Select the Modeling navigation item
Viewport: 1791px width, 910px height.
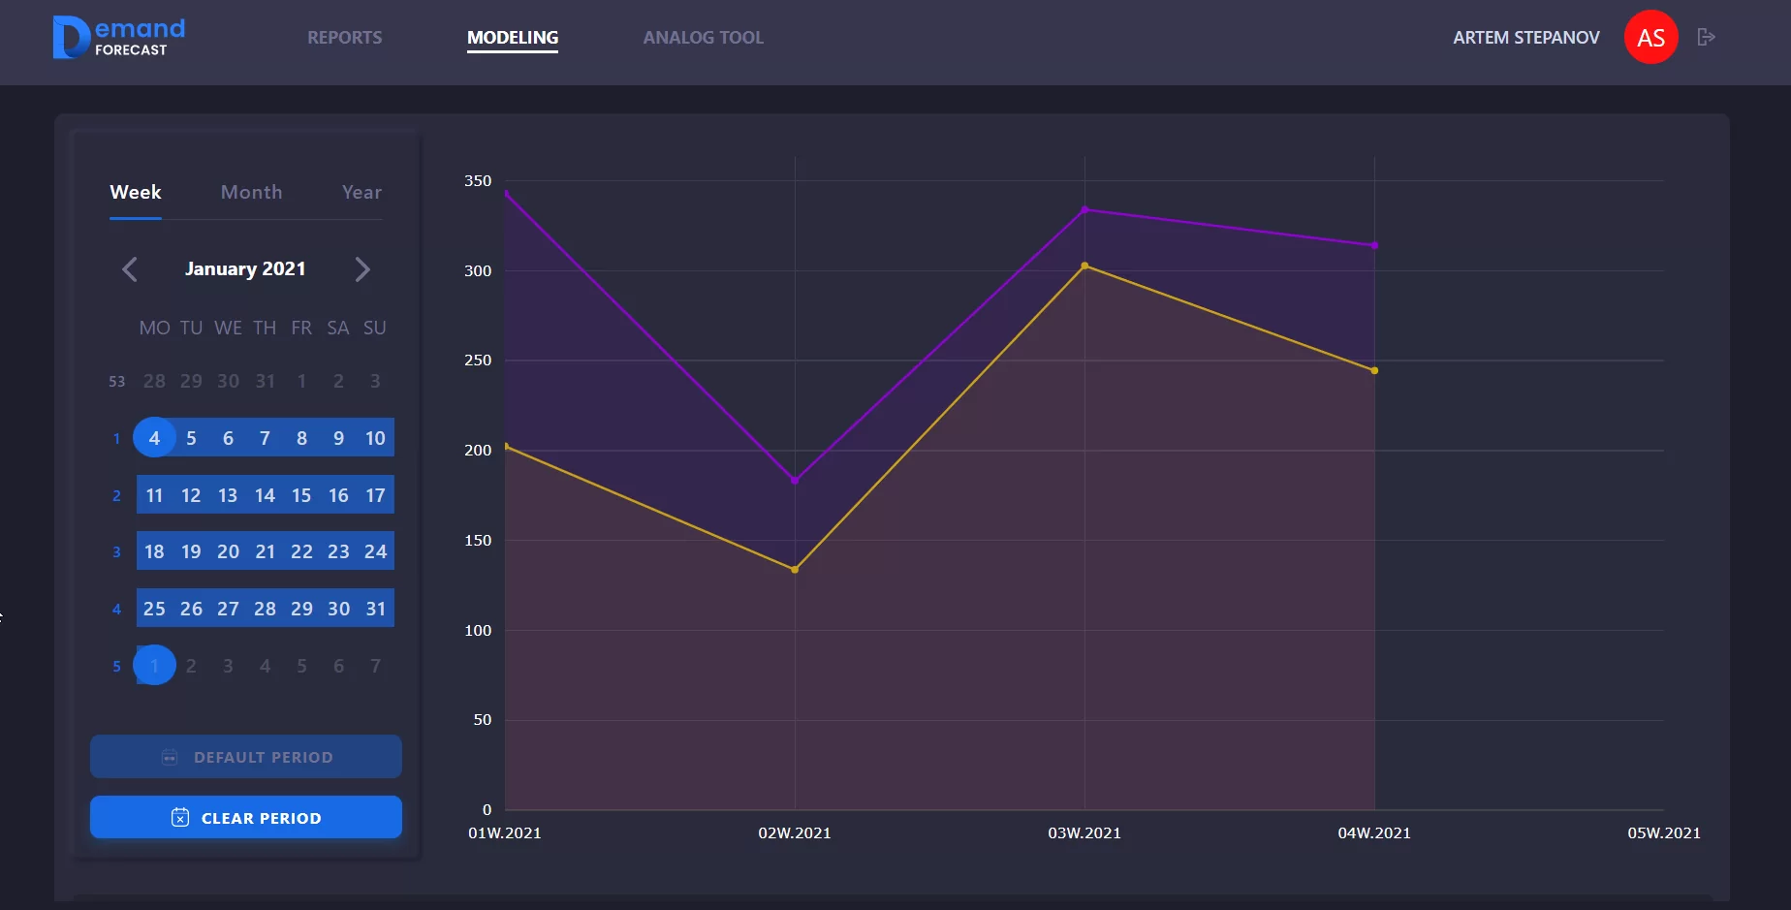pos(512,38)
